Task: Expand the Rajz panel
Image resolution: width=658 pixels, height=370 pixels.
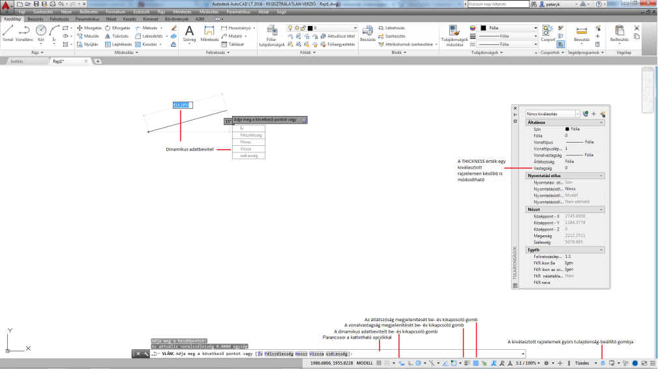Action: click(38, 53)
